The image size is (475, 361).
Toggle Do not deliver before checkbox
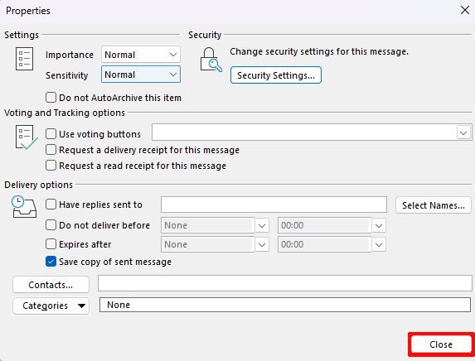click(x=51, y=225)
